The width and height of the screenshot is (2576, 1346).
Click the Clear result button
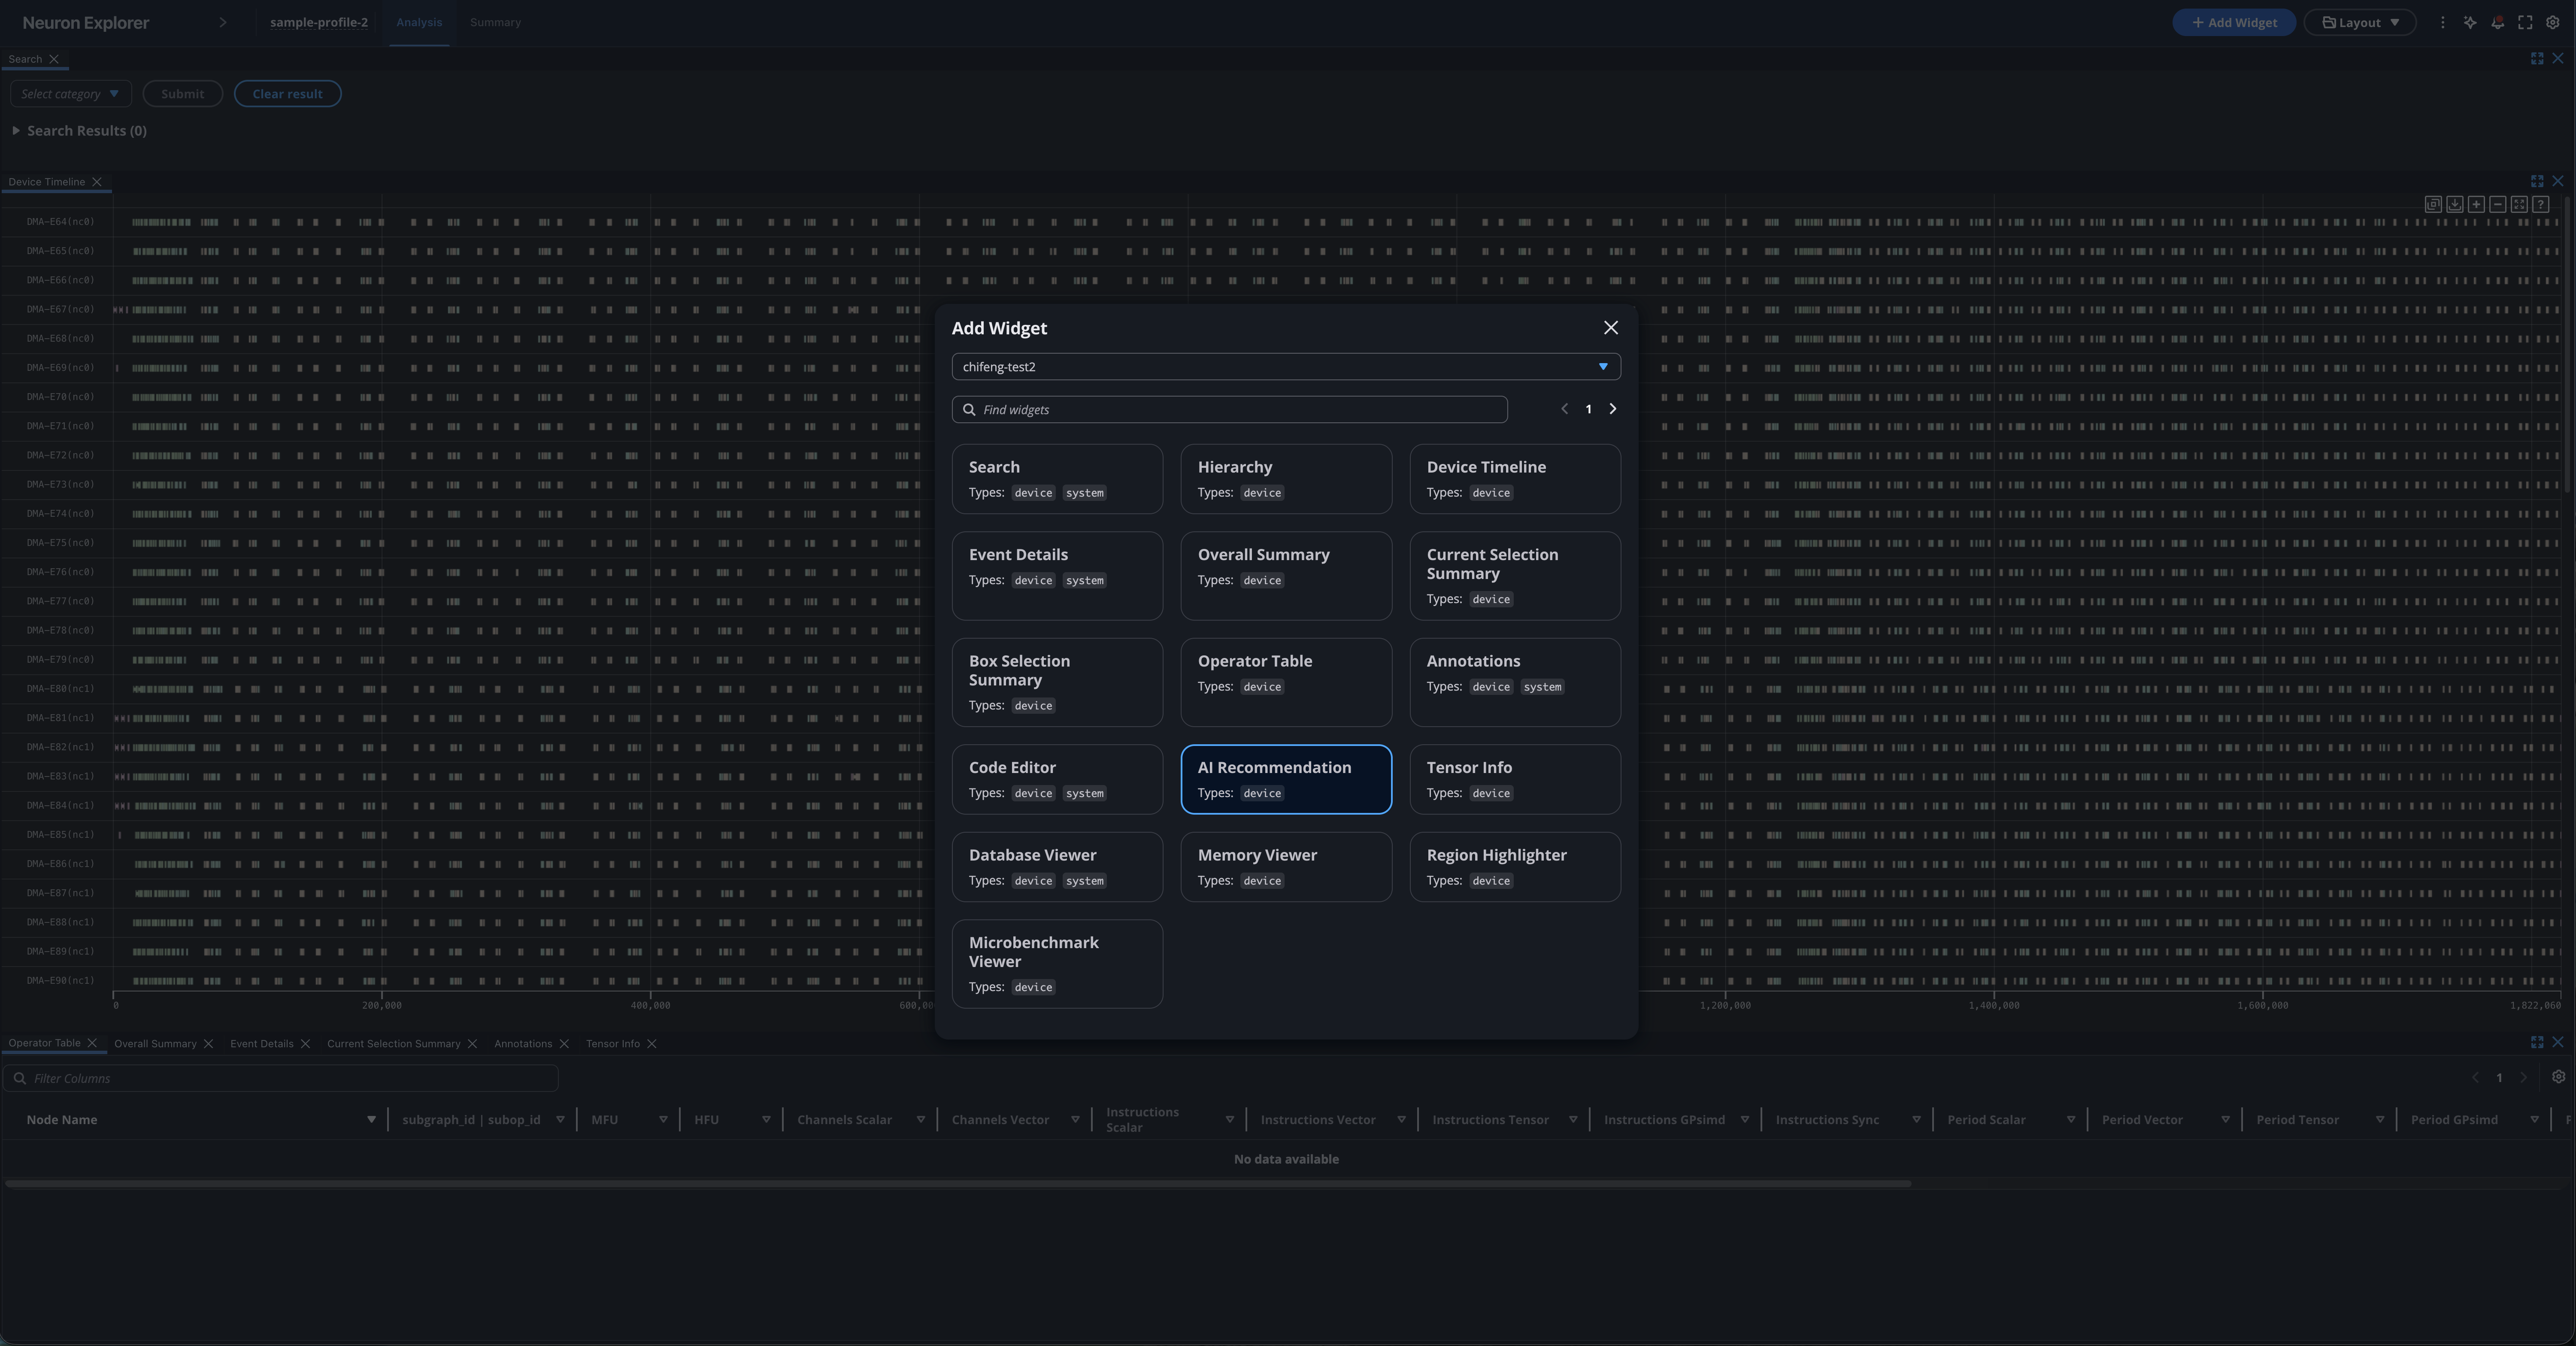(287, 94)
